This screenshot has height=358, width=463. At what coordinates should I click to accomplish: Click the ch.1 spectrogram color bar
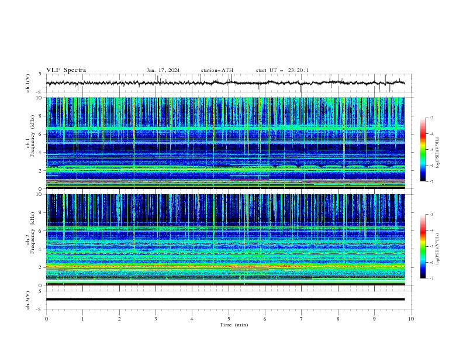pos(423,150)
